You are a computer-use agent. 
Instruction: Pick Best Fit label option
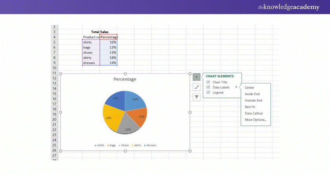pos(250,107)
